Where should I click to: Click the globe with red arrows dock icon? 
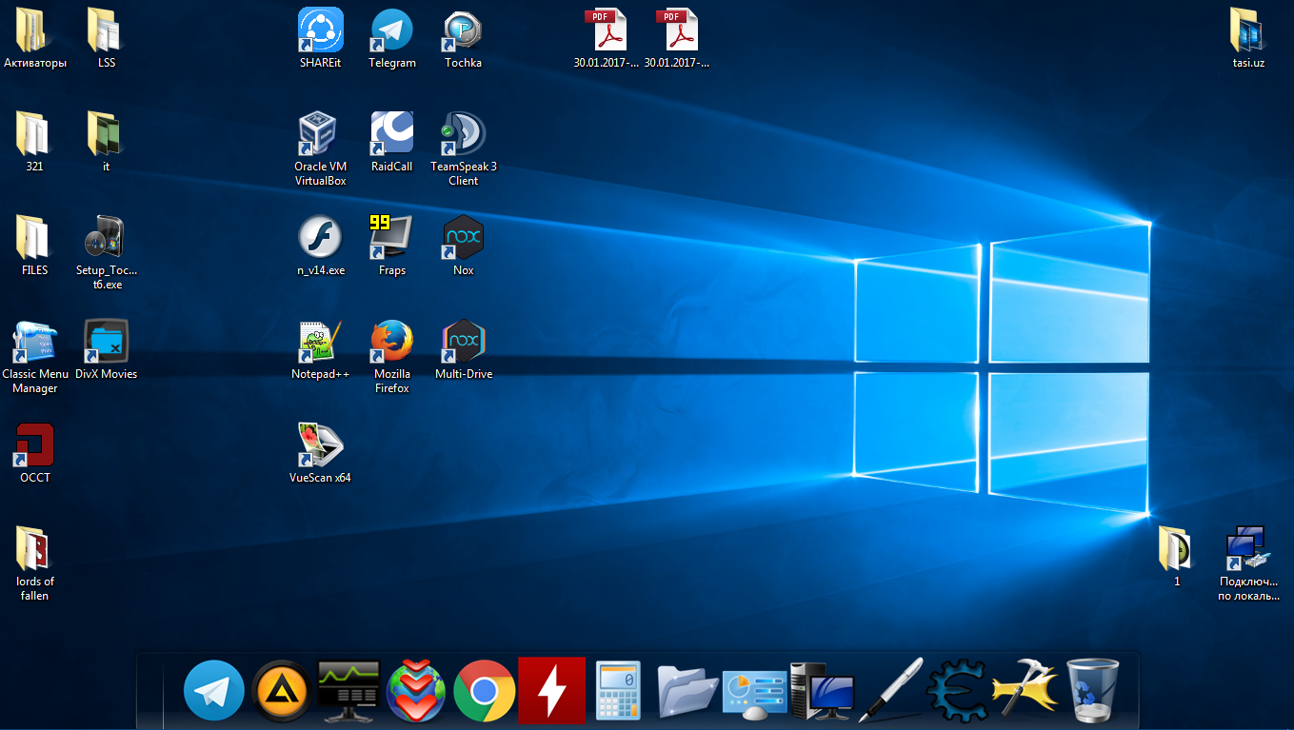click(x=417, y=691)
